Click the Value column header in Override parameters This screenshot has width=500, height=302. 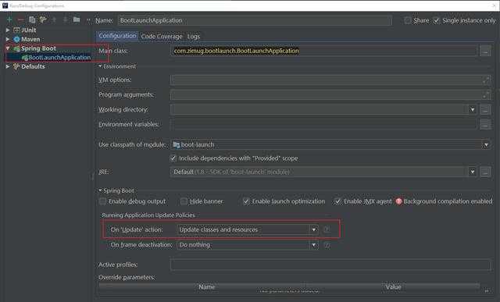pyautogui.click(x=393, y=286)
